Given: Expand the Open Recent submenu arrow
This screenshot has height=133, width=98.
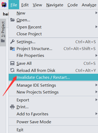Looking at the screenshot, I should tap(96, 27).
